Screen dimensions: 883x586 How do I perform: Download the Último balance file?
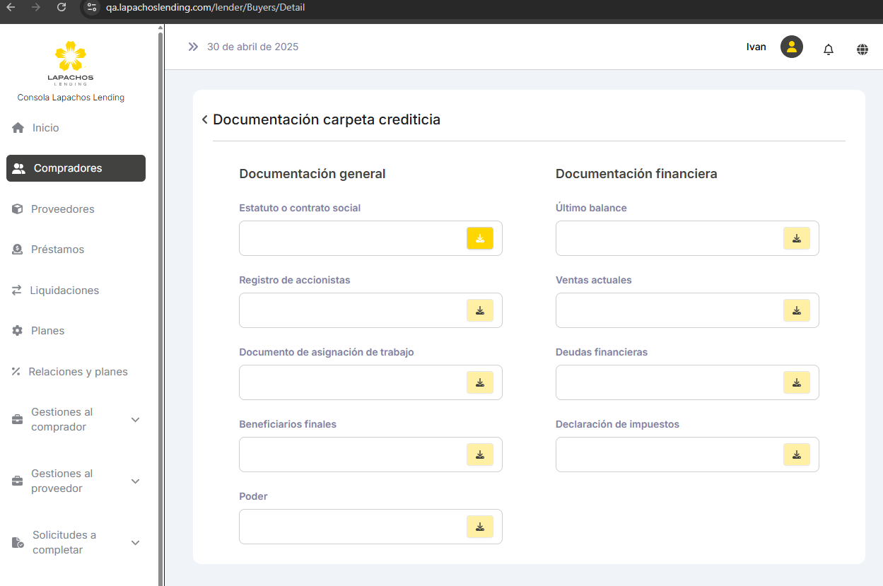[x=796, y=238]
